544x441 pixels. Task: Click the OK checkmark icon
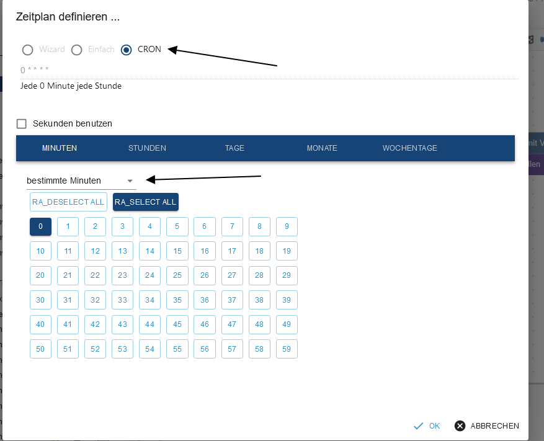tap(419, 426)
